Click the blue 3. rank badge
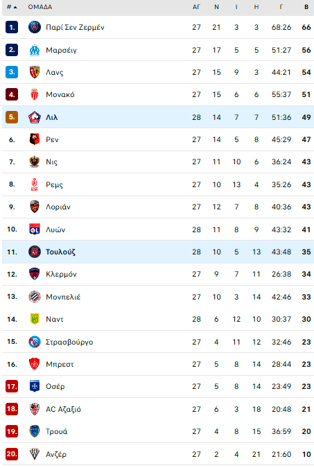 12,72
